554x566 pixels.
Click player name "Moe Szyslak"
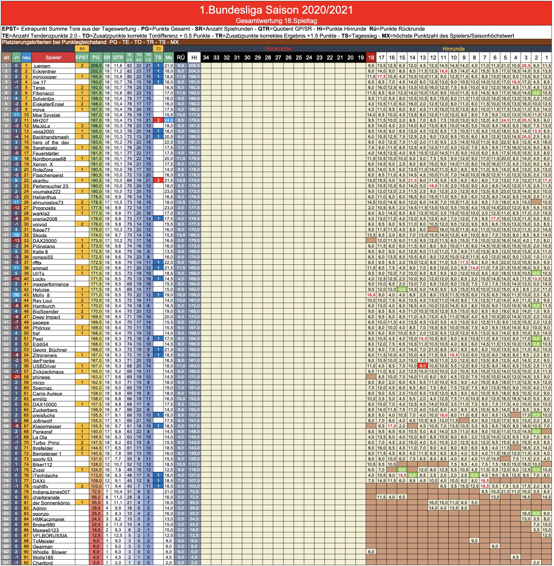pos(46,115)
